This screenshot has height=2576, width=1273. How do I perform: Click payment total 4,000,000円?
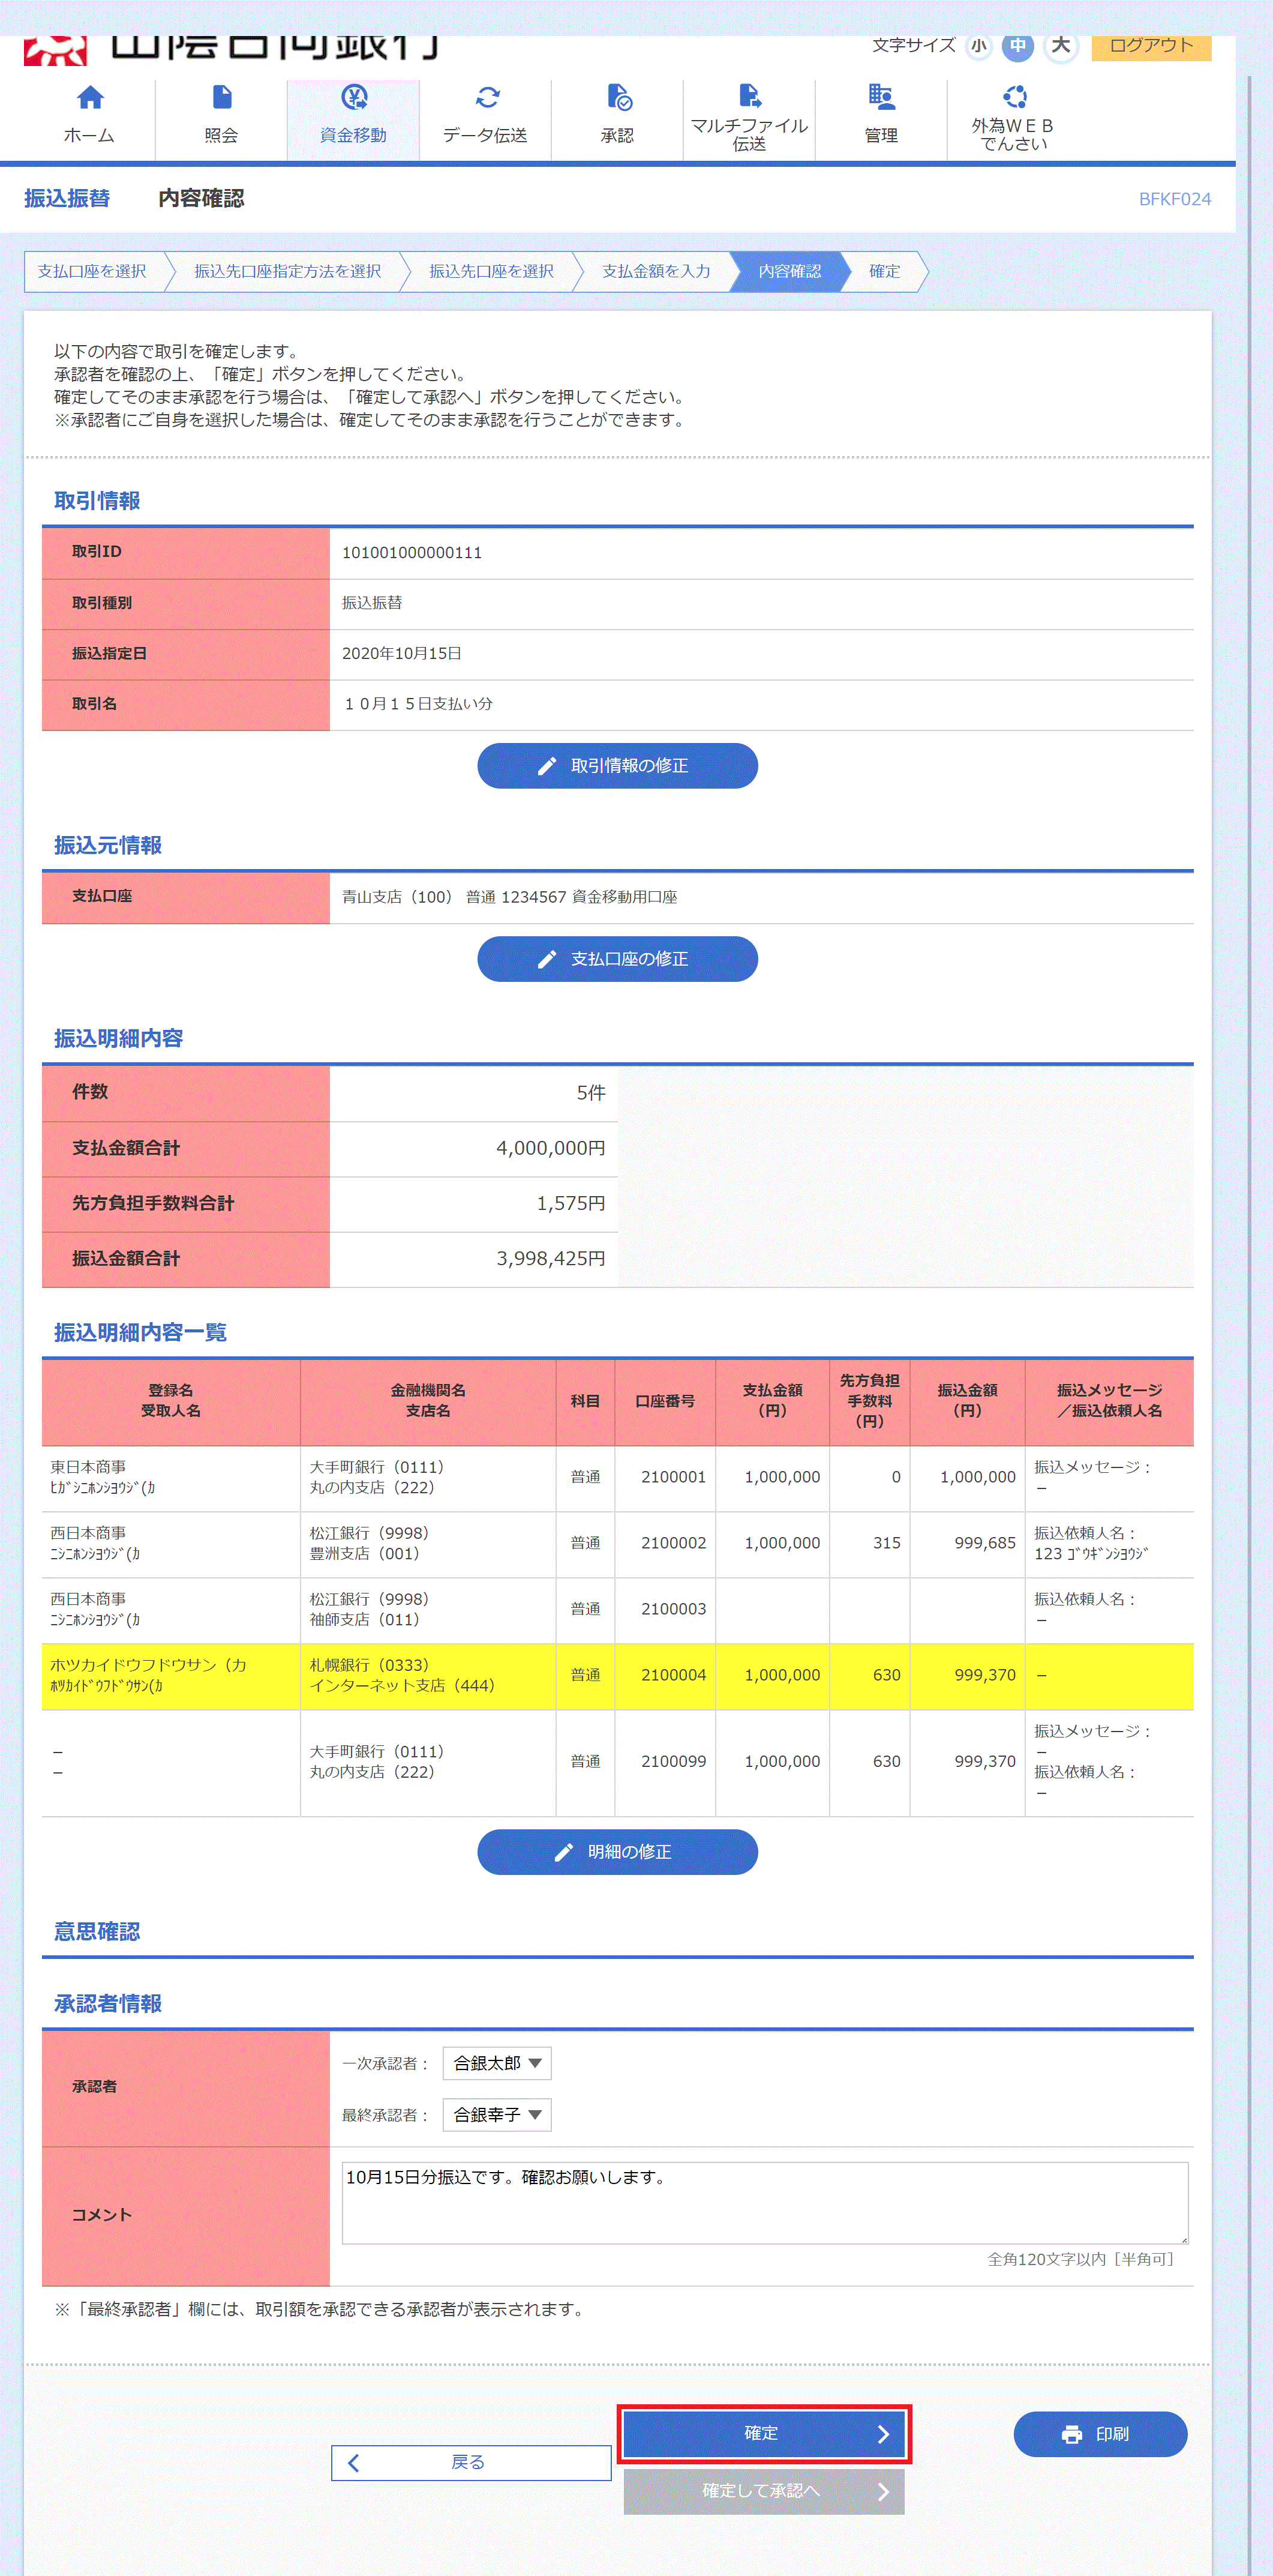pos(551,1149)
